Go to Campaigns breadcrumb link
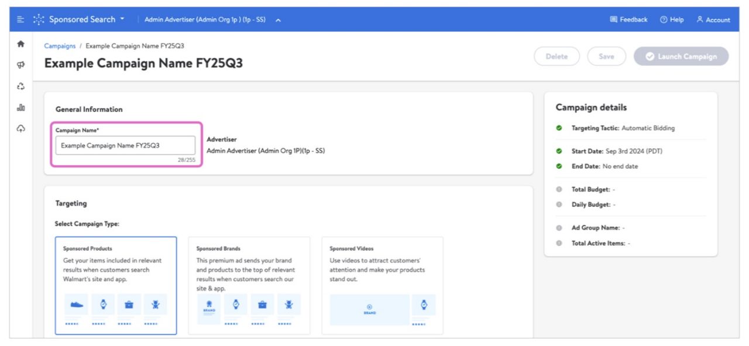This screenshot has width=749, height=346. coord(60,46)
